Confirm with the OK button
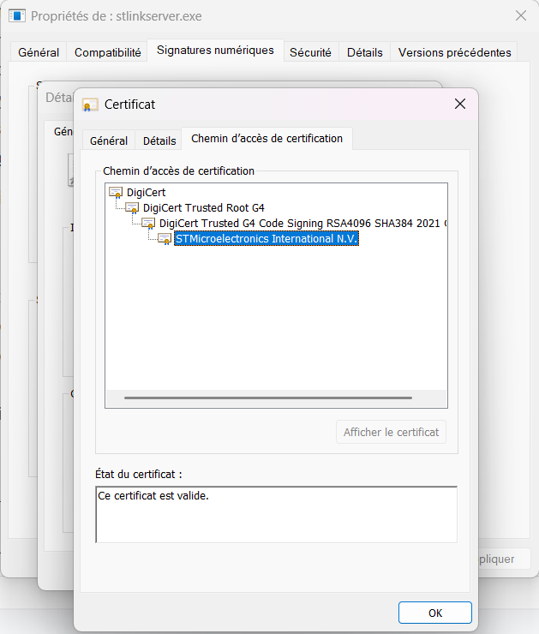 pyautogui.click(x=435, y=613)
